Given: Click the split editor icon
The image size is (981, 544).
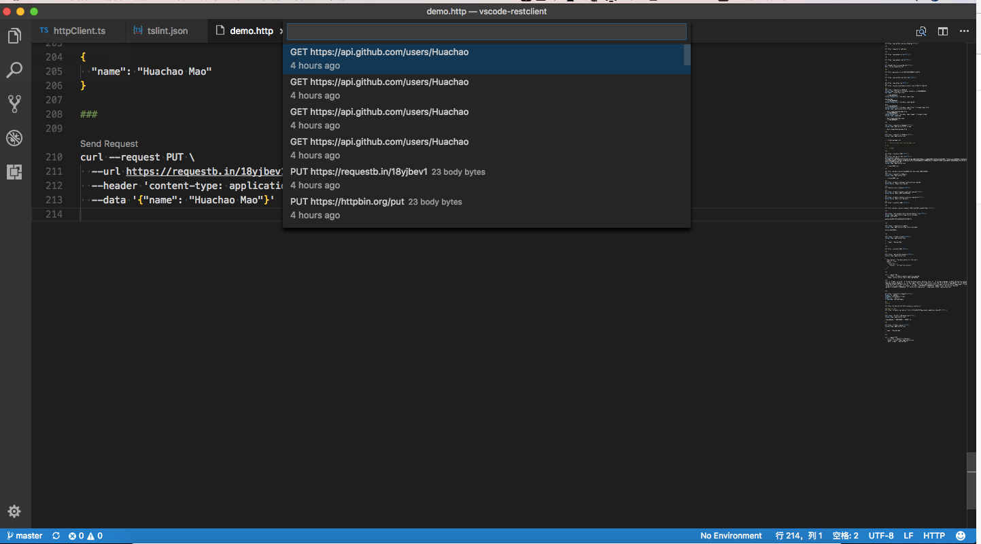Looking at the screenshot, I should click(943, 31).
